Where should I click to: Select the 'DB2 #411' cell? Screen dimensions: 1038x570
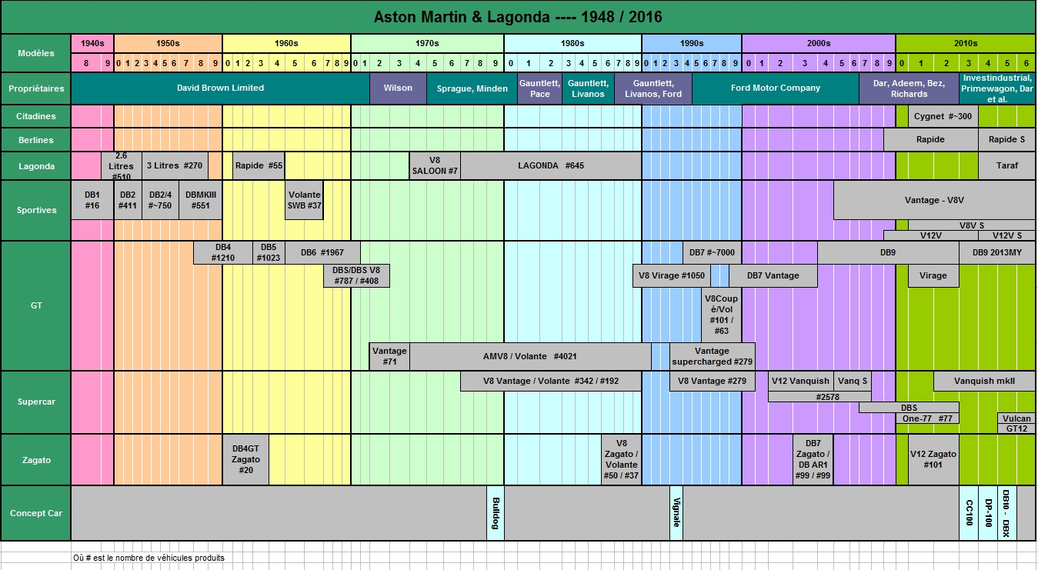(x=128, y=201)
